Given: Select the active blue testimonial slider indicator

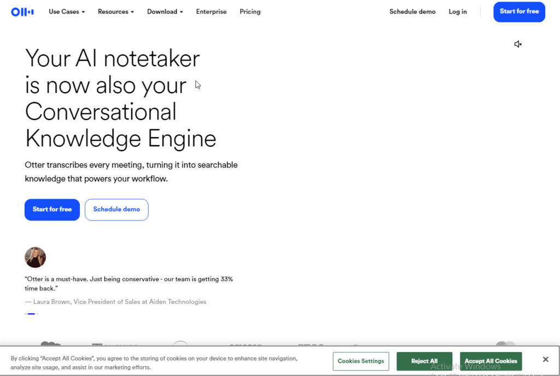Looking at the screenshot, I should click(x=31, y=314).
